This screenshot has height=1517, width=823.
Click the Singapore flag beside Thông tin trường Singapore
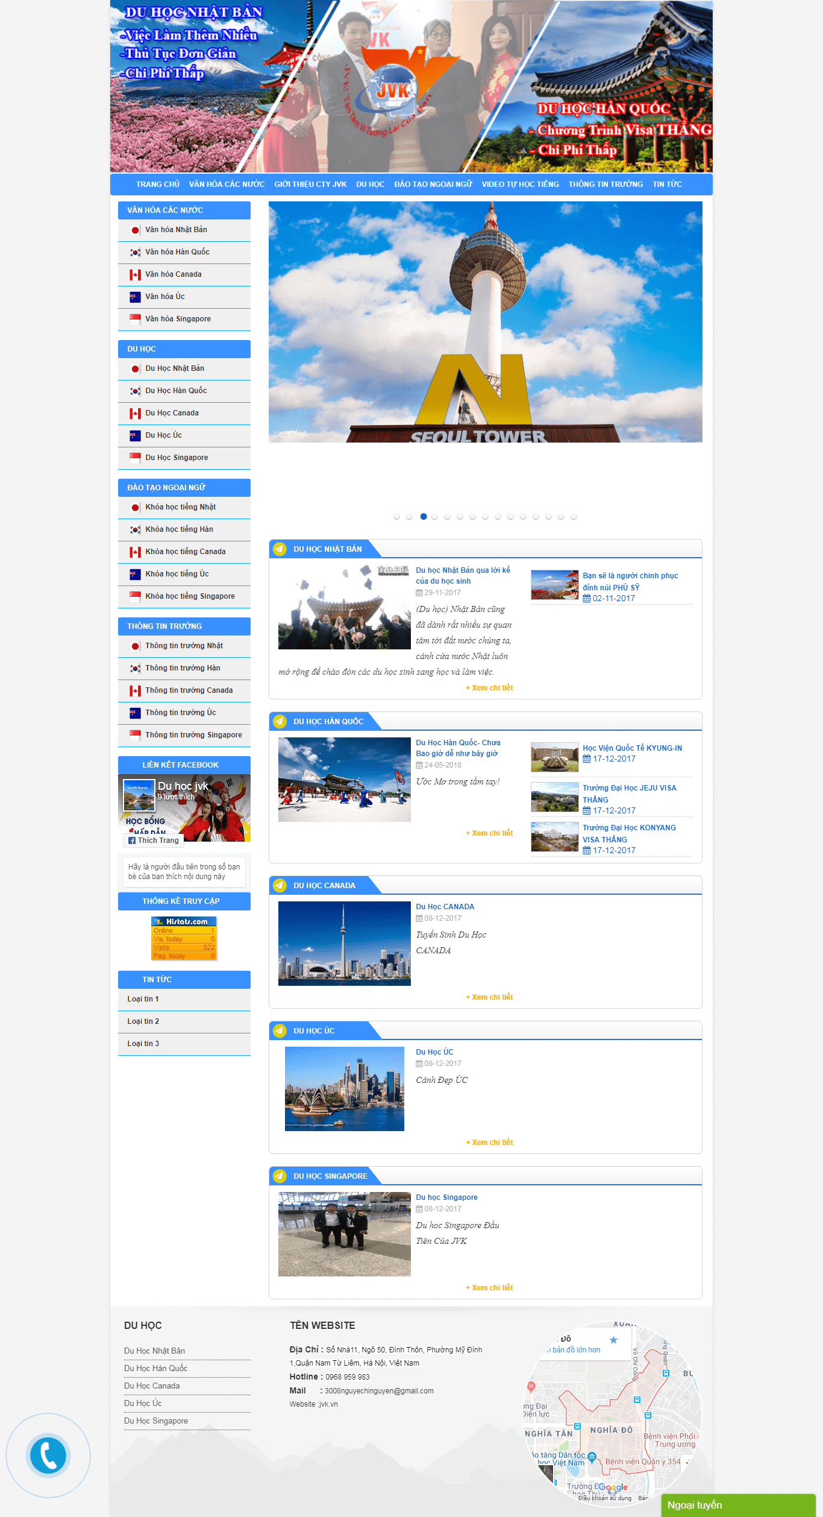(135, 735)
